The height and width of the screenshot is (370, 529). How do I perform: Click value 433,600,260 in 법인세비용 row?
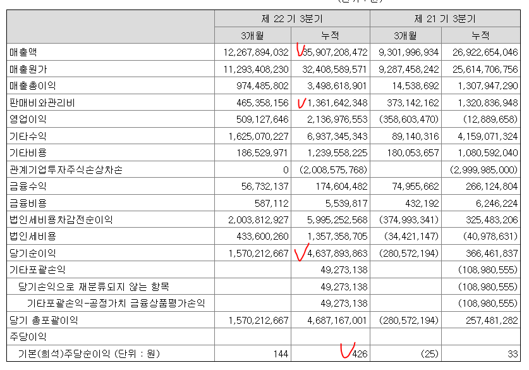click(262, 237)
